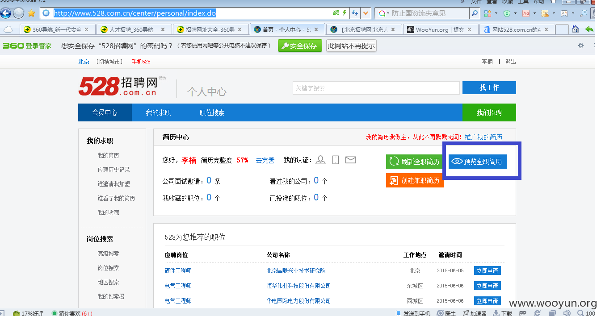Click the 切换城市 link
This screenshot has height=316, width=601.
(x=109, y=62)
